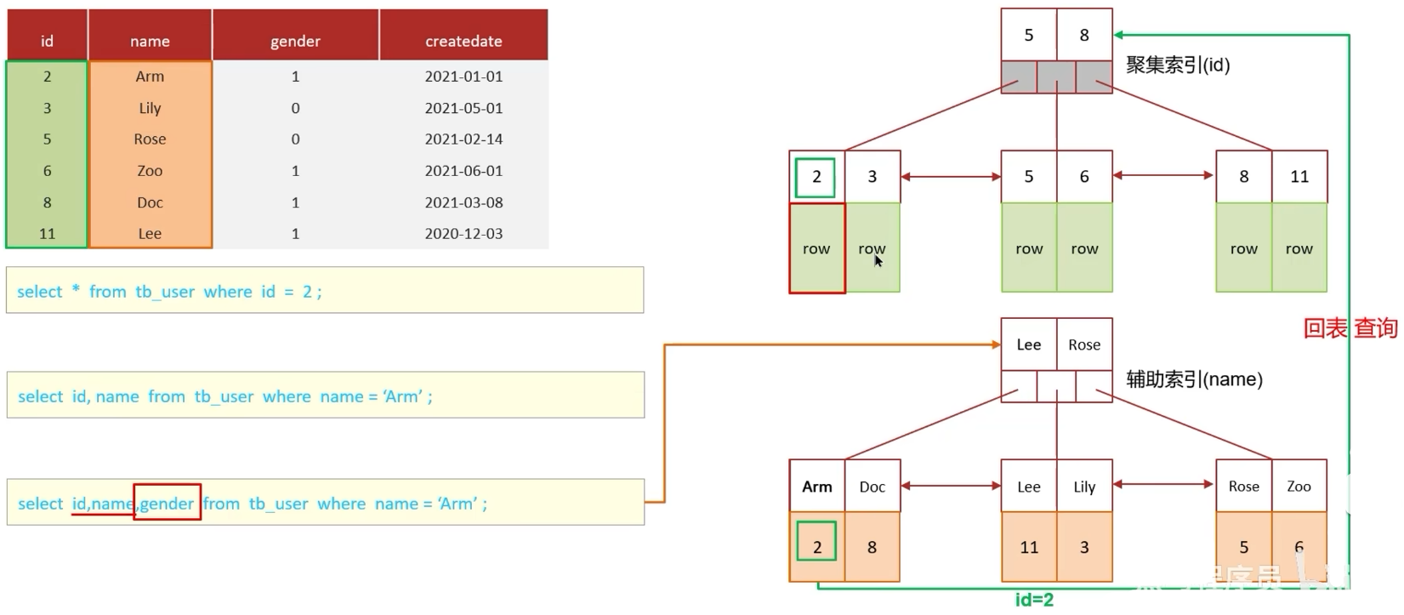Click table id cell in the Lily row
Image resolution: width=1404 pixels, height=615 pixels.
pos(47,108)
